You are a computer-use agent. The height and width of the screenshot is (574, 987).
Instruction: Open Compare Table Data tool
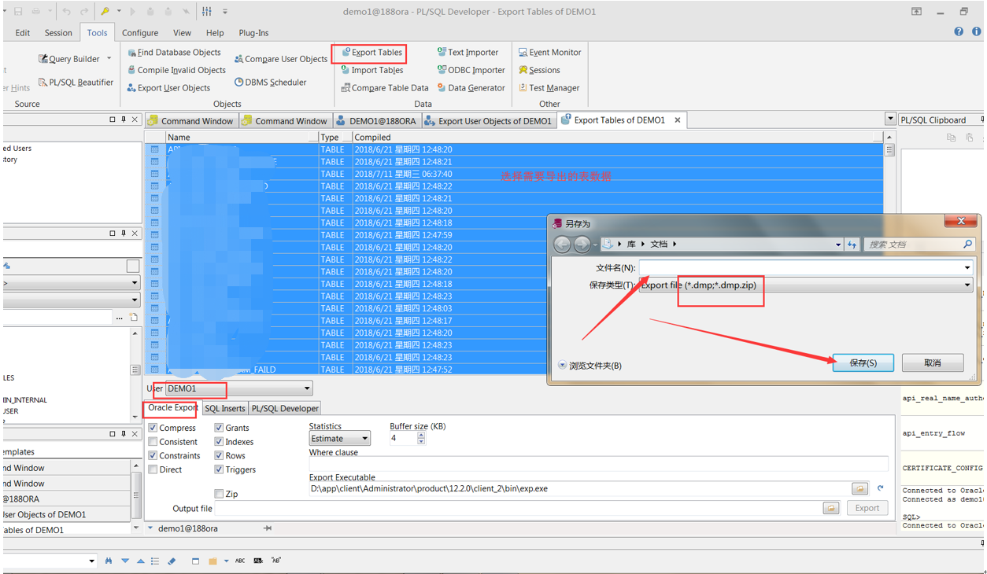point(385,88)
